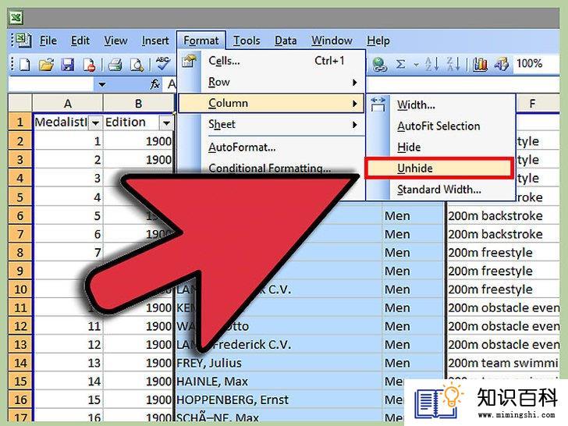Click cell '200m freestyle' in row 8
Image resolution: width=568 pixels, height=426 pixels.
(x=503, y=253)
